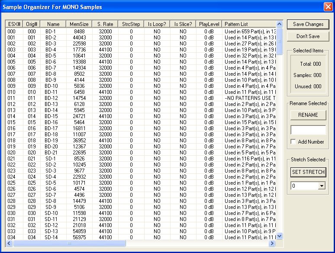Click MemSize value 44043
This screenshot has height=253, width=335.
[79, 38]
